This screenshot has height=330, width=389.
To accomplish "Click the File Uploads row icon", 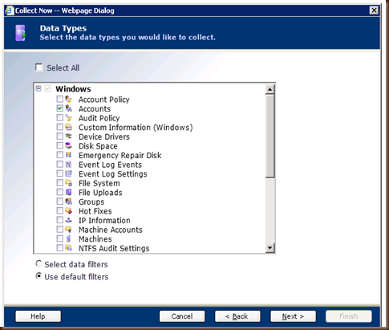I will click(x=69, y=192).
